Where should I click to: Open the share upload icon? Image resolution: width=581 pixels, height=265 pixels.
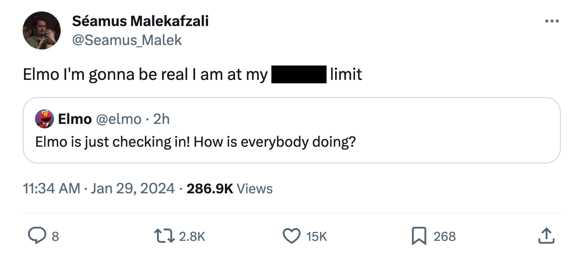click(546, 236)
